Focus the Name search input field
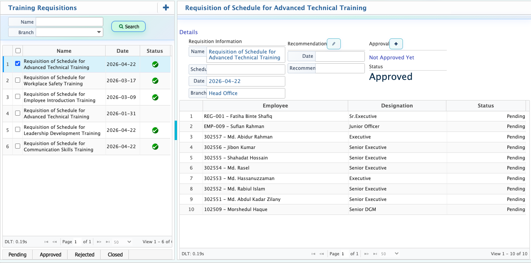This screenshot has width=531, height=263. (69, 22)
